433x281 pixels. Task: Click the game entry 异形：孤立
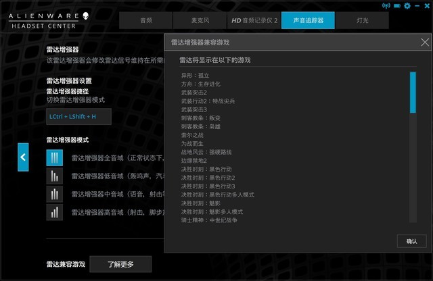pos(196,76)
